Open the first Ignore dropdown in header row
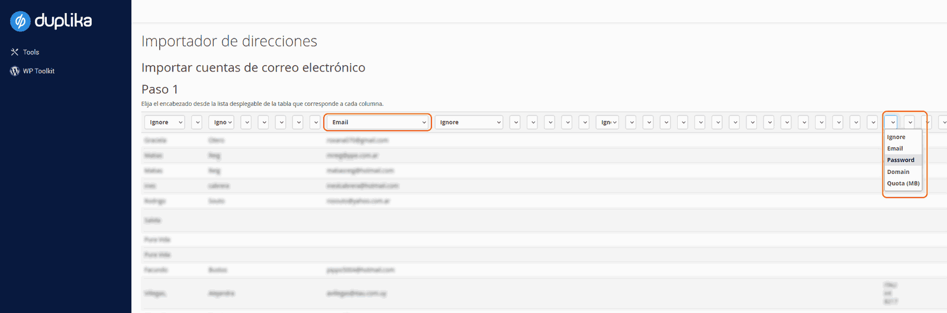The image size is (947, 313). pyautogui.click(x=165, y=122)
